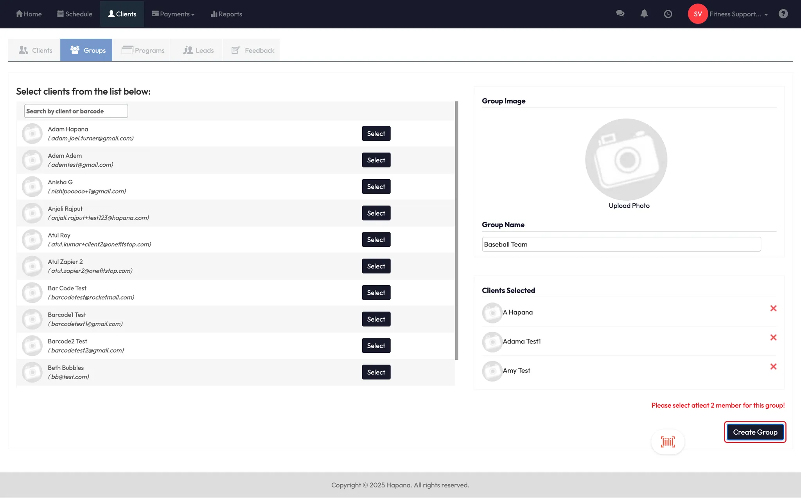Viewport: 801px width, 498px height.
Task: Open the Feedback tab
Action: coord(253,50)
